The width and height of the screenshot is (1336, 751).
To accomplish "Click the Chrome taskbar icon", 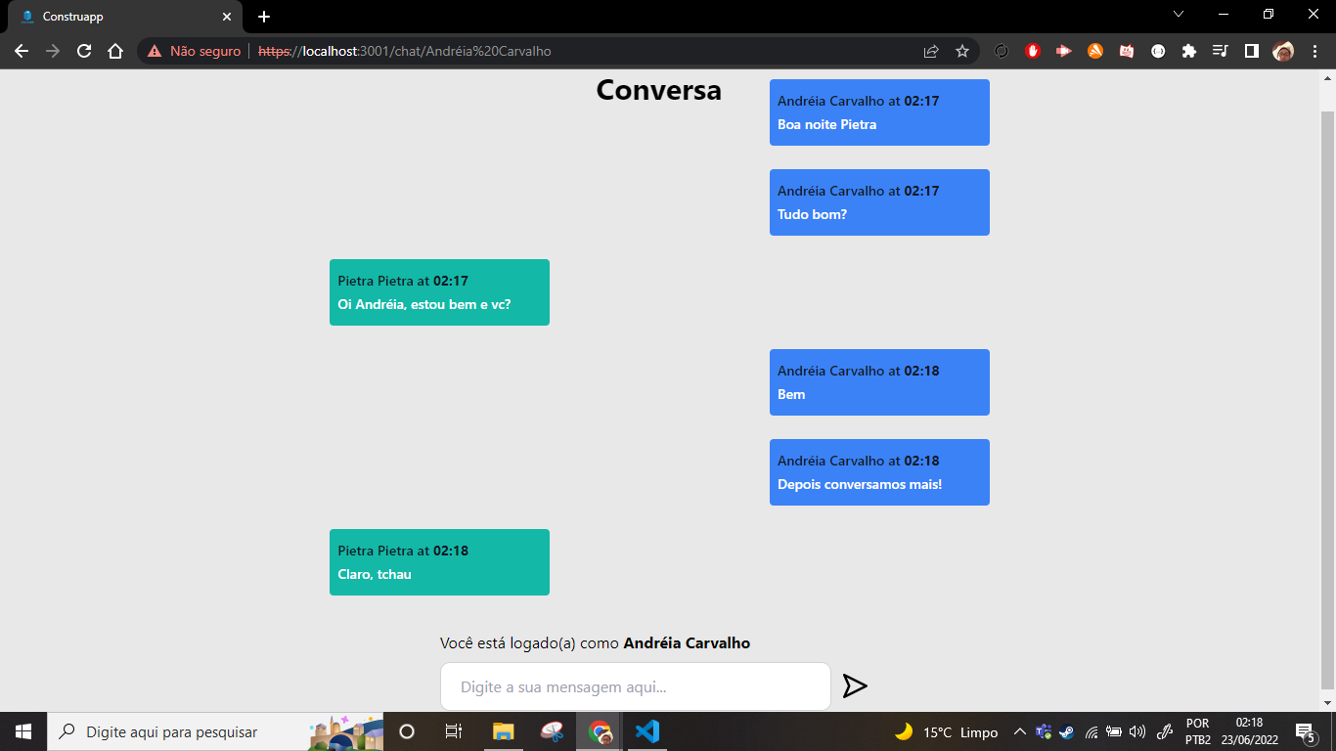I will (600, 731).
